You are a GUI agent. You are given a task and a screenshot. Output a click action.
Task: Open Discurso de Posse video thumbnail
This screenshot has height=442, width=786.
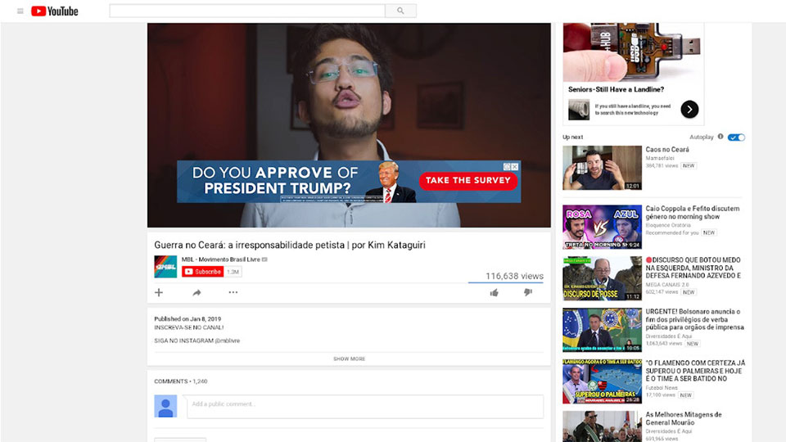(602, 278)
